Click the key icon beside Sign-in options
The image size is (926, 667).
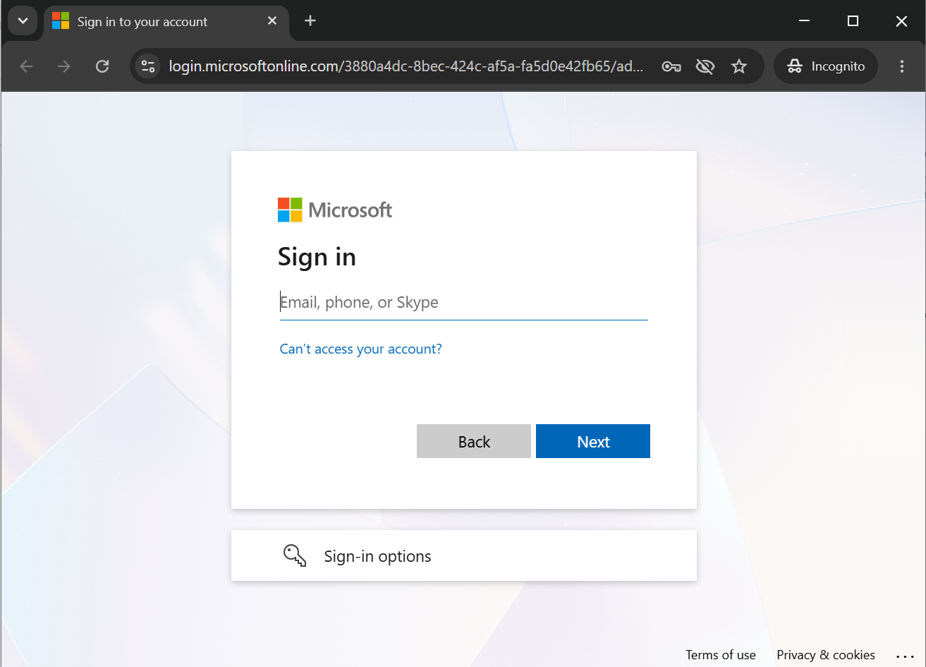295,555
